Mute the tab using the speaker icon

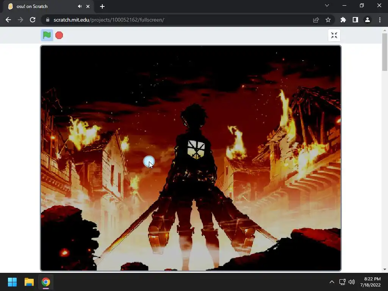click(80, 6)
